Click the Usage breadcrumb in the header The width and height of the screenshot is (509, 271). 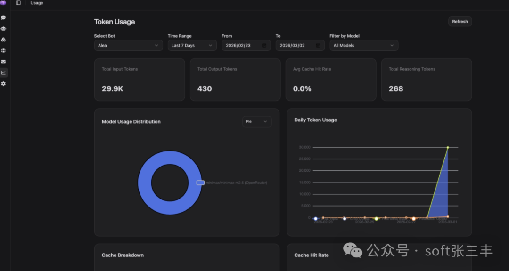(37, 3)
